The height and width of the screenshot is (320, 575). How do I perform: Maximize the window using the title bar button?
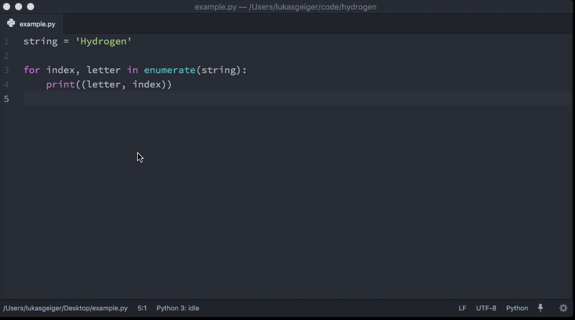tap(31, 7)
